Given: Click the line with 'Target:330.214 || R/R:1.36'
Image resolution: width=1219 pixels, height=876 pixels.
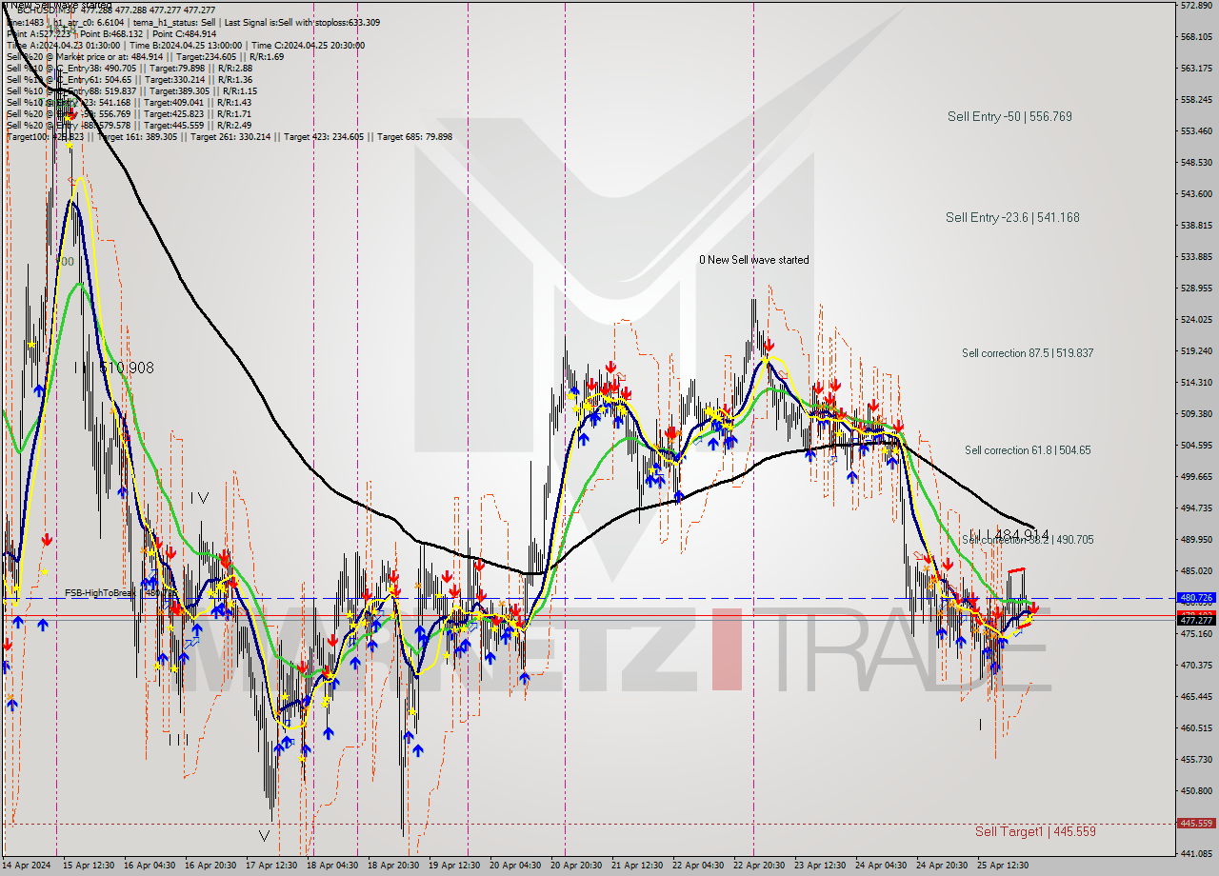Looking at the screenshot, I should click(x=130, y=79).
